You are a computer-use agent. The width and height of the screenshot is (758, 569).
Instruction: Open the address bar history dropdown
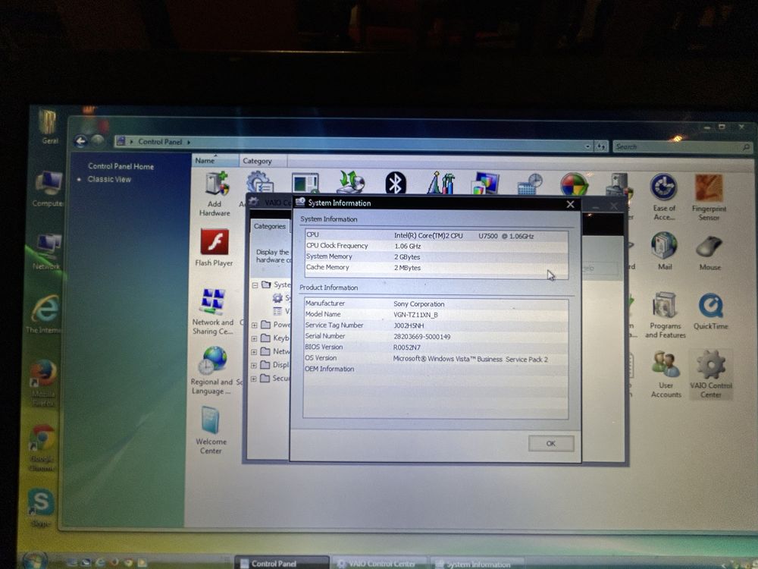[588, 146]
